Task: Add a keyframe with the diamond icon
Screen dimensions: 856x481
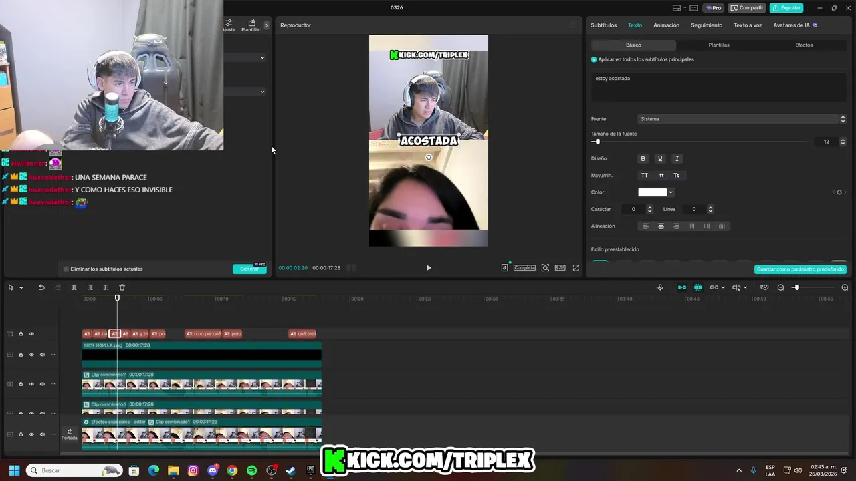Action: pyautogui.click(x=839, y=192)
